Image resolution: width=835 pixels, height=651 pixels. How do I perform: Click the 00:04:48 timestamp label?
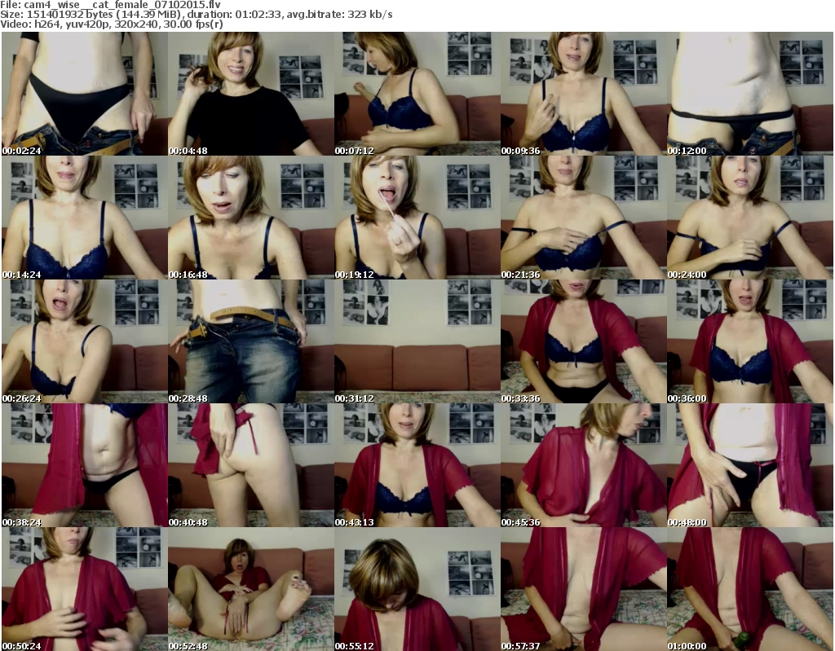click(x=188, y=151)
